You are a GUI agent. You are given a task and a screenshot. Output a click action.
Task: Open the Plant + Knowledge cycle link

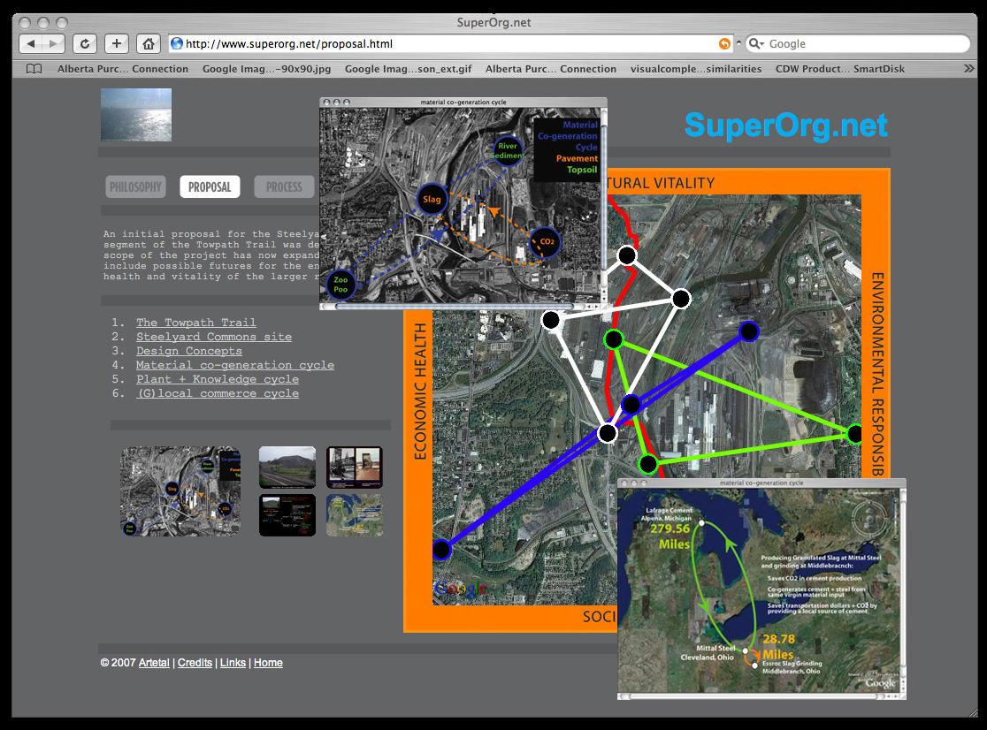click(218, 379)
